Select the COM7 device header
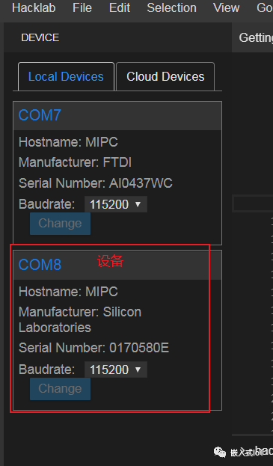 (117, 115)
